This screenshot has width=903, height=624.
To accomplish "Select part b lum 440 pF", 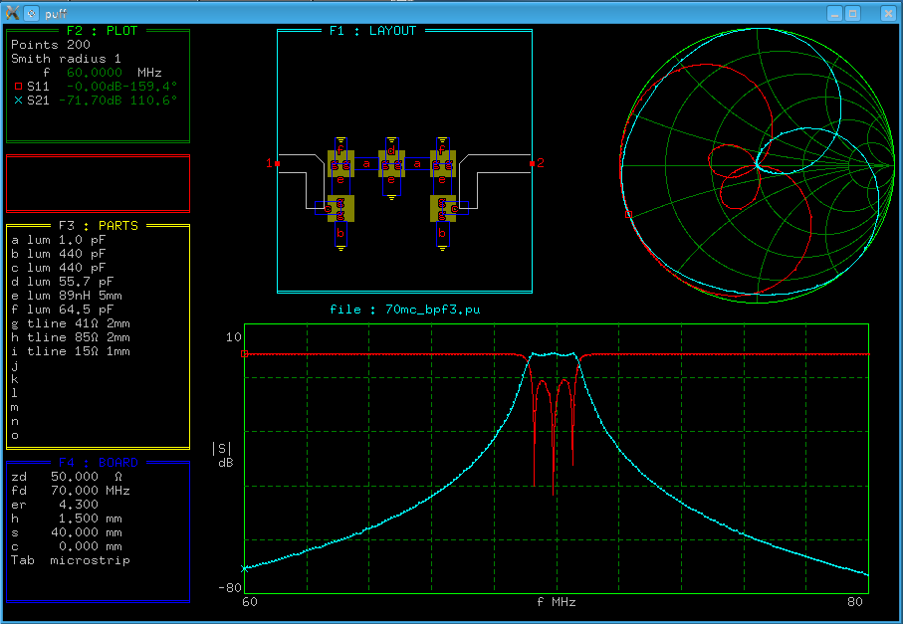I will coord(58,254).
